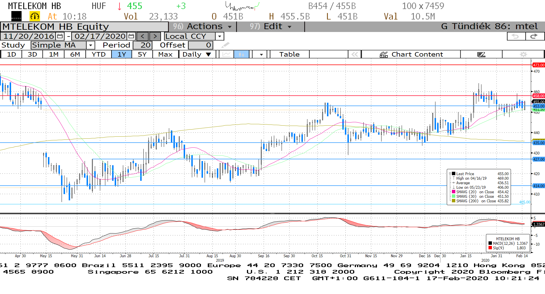The width and height of the screenshot is (545, 294).
Task: Click the undo arrow button
Action: point(516,36)
